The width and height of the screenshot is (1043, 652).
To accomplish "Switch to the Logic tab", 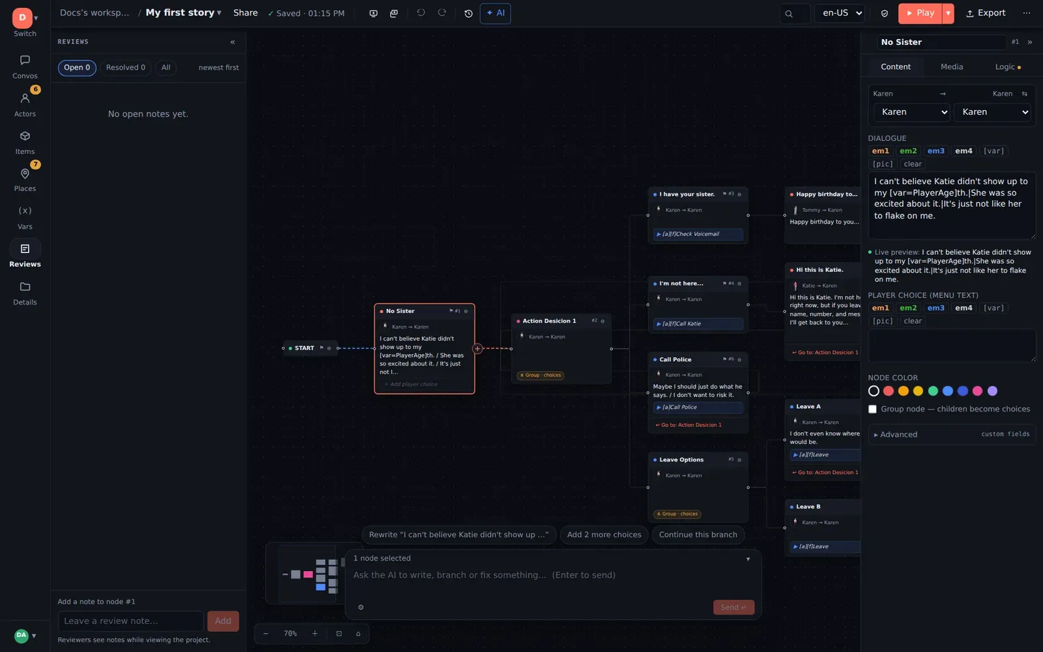I will 1007,67.
